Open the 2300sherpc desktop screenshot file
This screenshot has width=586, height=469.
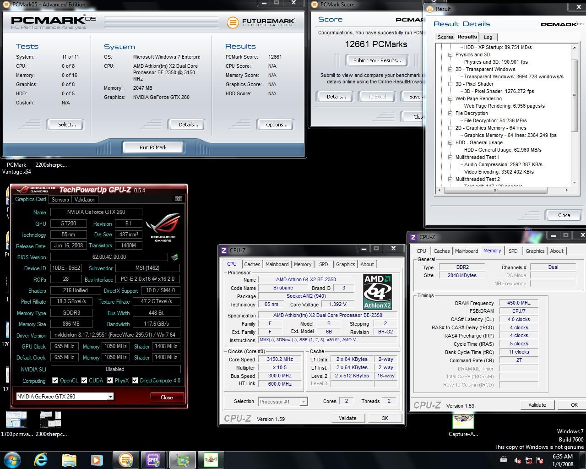(x=51, y=424)
